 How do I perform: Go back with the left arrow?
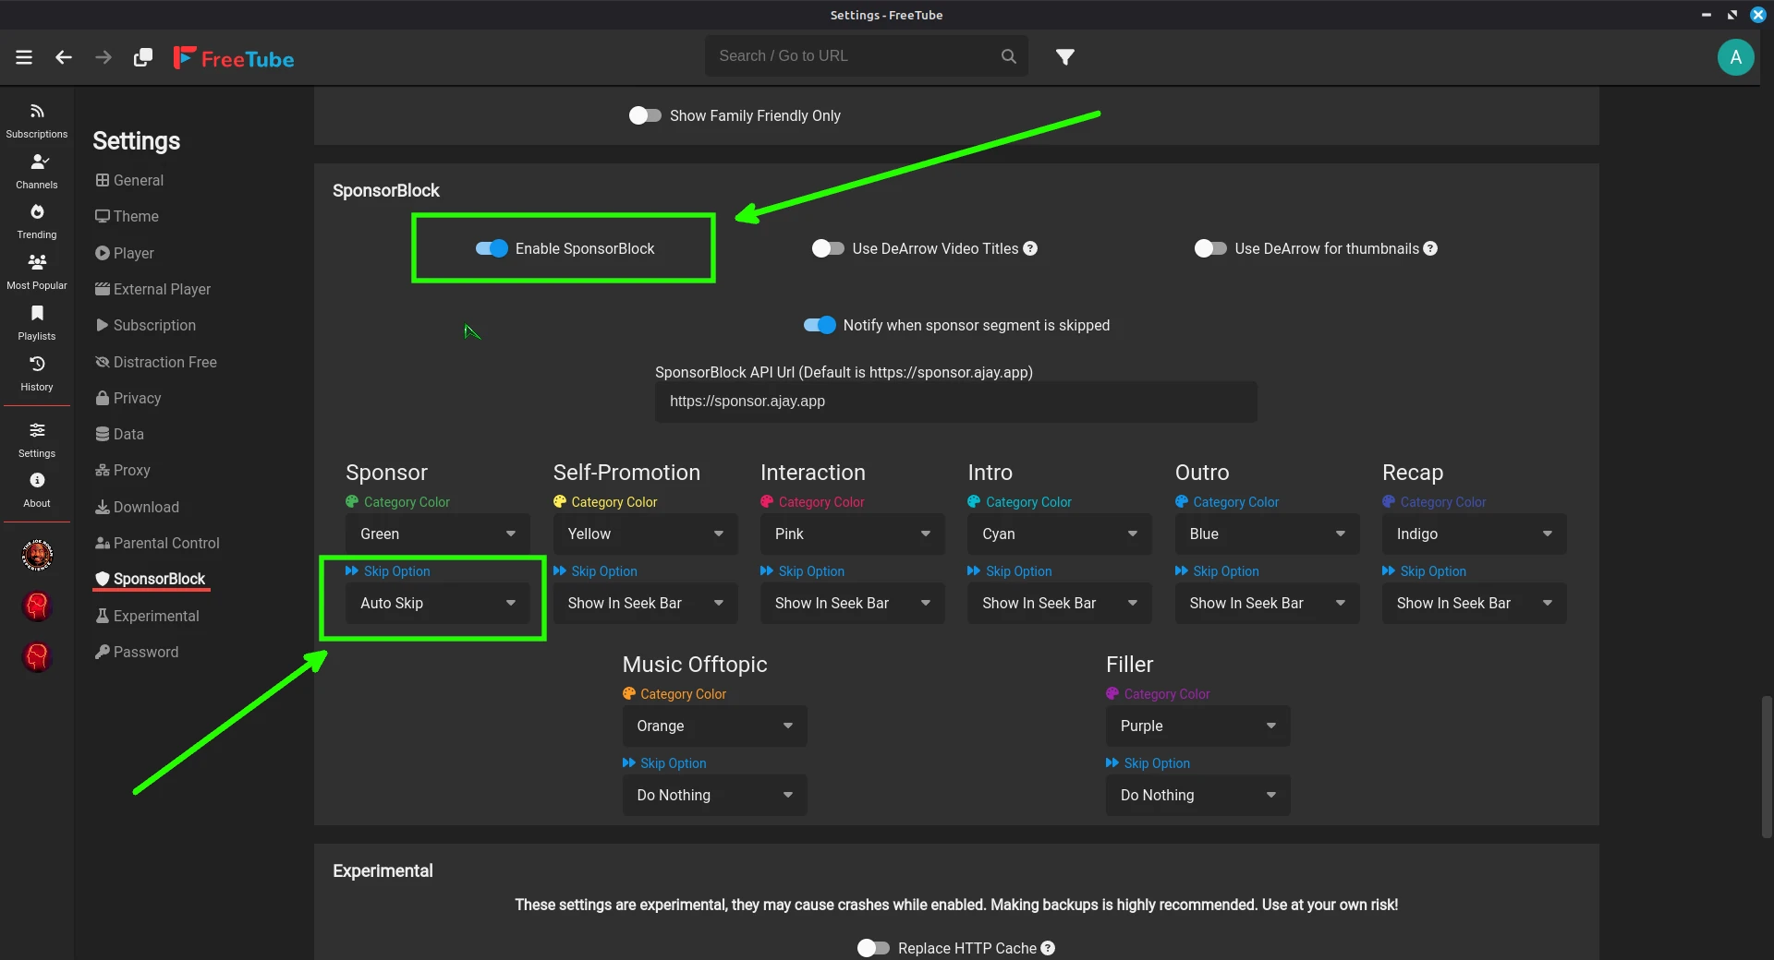(x=64, y=57)
